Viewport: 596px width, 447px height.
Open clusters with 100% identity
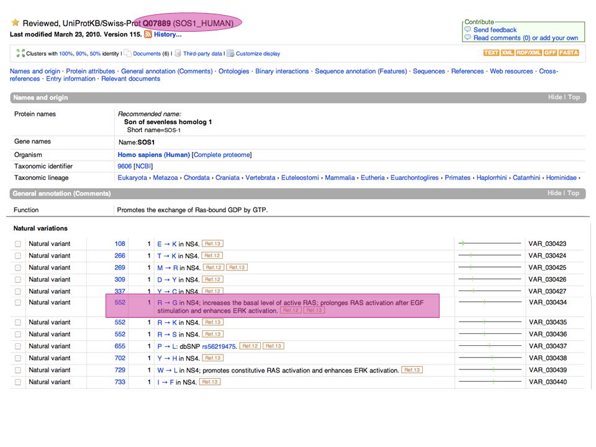66,53
